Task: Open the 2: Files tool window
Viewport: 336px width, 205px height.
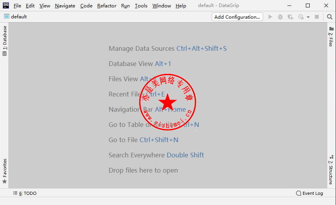Action: pyautogui.click(x=331, y=37)
